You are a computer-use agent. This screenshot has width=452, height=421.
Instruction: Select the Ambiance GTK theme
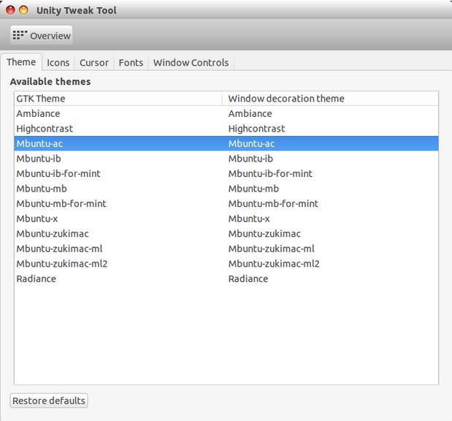39,114
